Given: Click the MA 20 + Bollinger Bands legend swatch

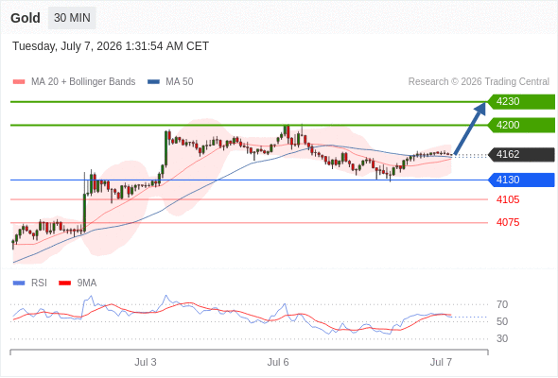Looking at the screenshot, I should 19,82.
